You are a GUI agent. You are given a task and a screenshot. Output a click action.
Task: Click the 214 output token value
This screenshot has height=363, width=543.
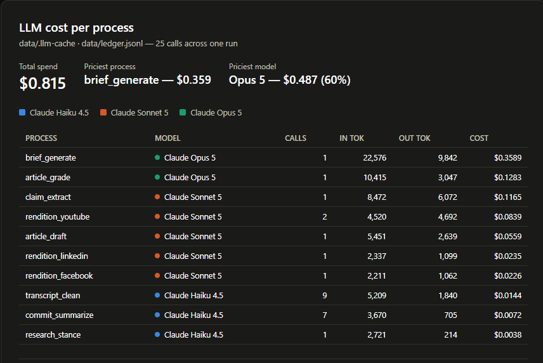pyautogui.click(x=450, y=335)
